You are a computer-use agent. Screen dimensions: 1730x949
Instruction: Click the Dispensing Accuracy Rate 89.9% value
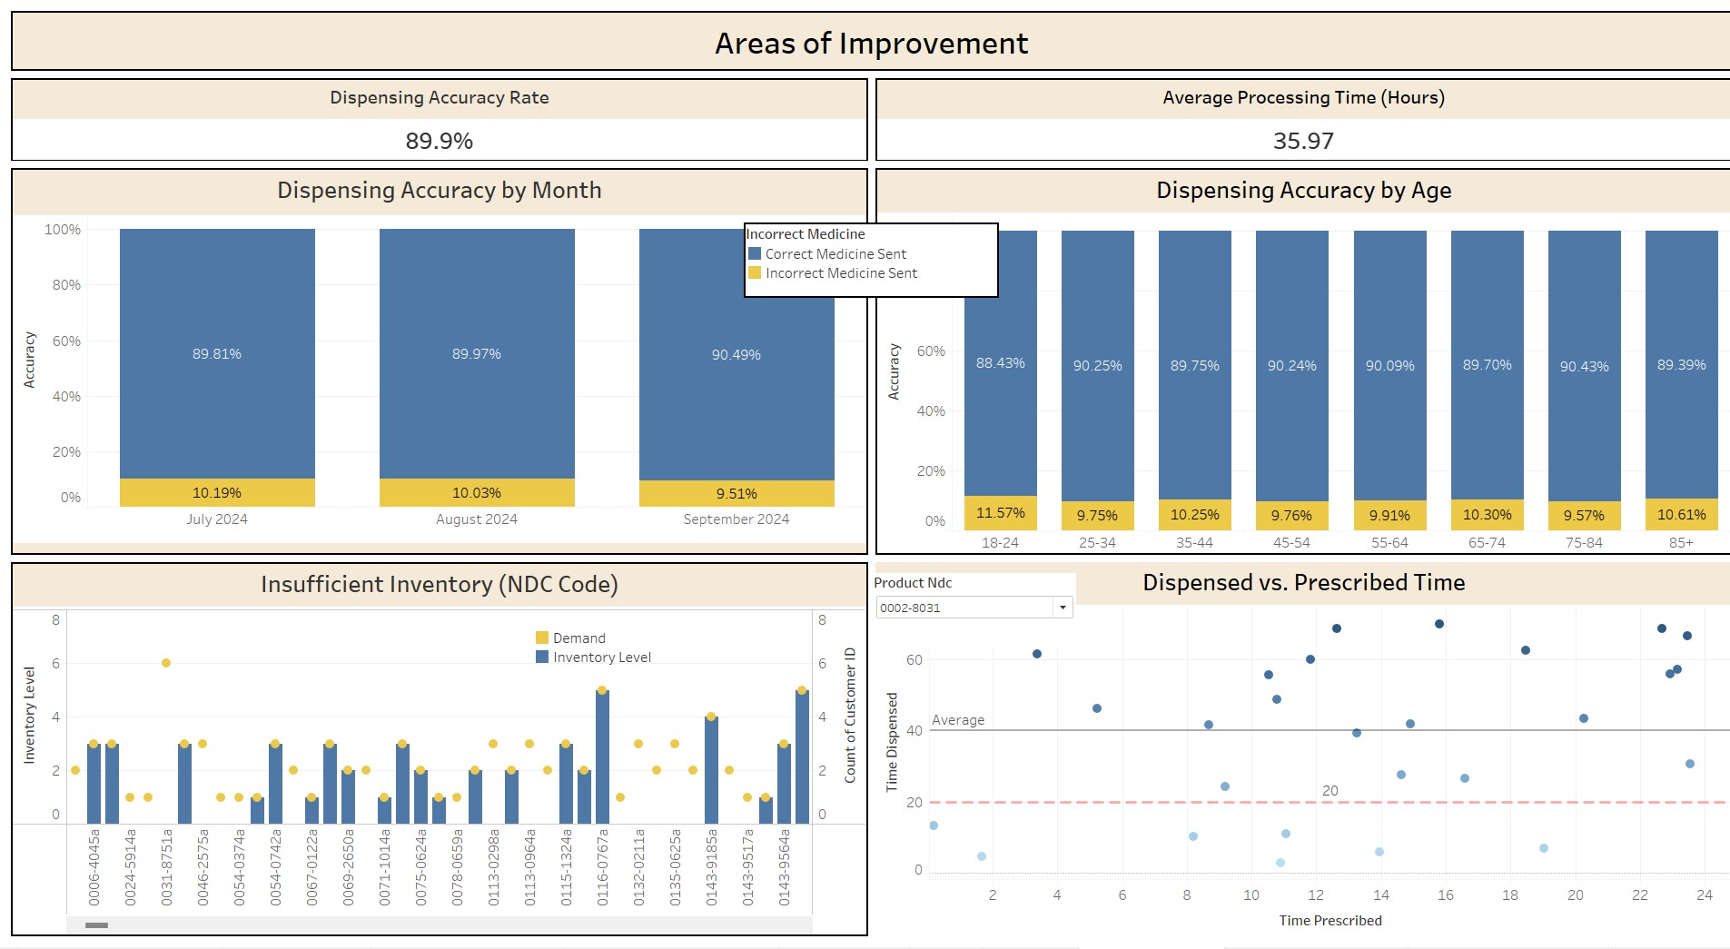[x=439, y=141]
